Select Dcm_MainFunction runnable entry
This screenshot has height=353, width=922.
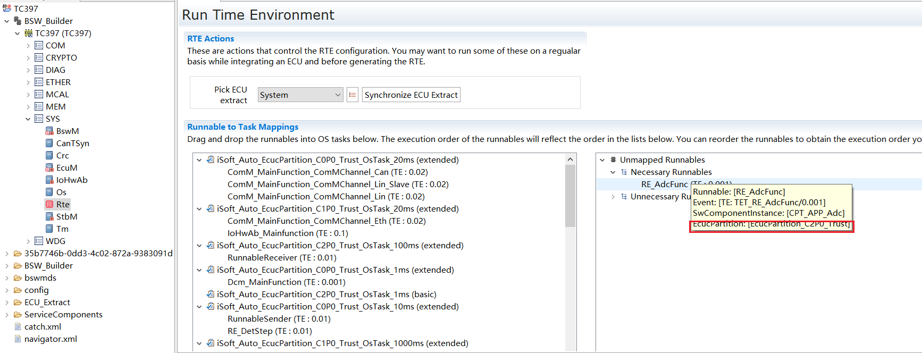[x=286, y=282]
